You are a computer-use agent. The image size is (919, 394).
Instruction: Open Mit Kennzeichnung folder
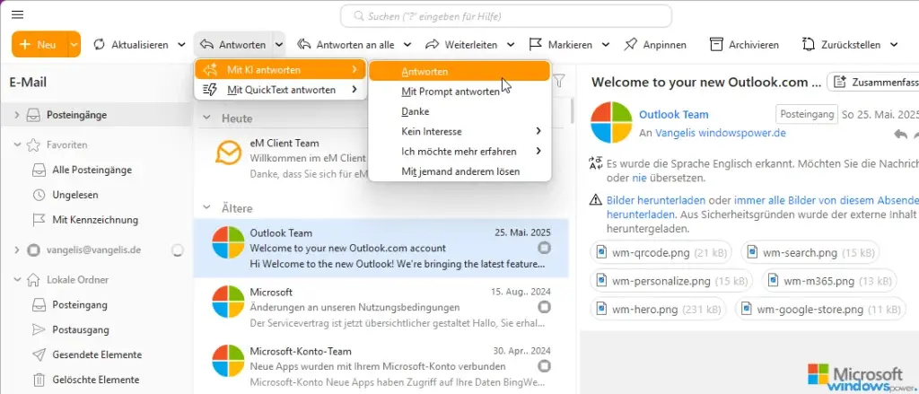(x=95, y=220)
